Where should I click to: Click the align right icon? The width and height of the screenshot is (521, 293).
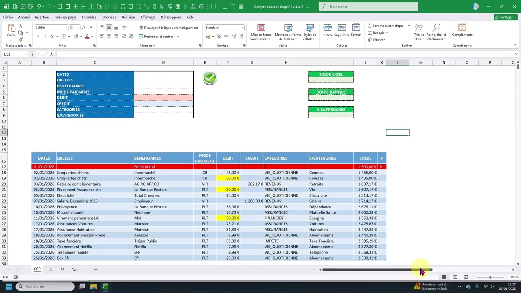(116, 36)
